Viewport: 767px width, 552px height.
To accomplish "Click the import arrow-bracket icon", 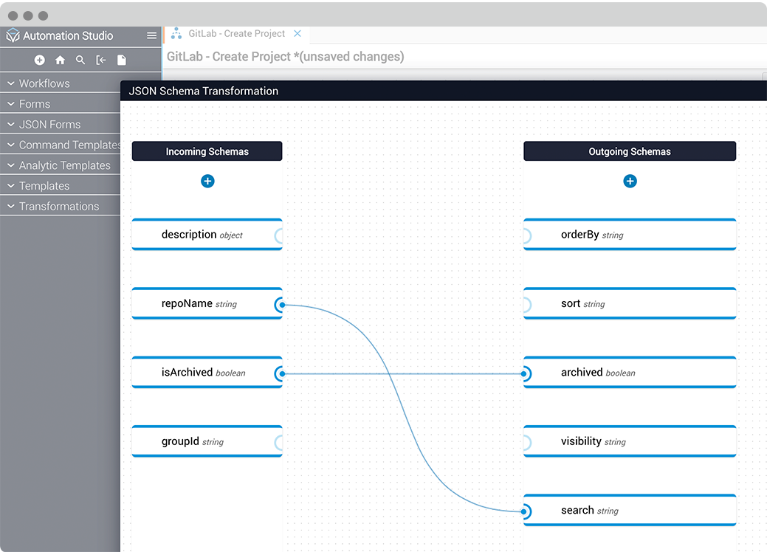I will [x=101, y=60].
